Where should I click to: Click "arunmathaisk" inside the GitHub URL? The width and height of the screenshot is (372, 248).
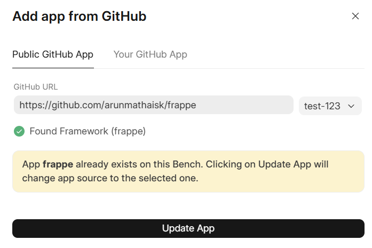point(138,105)
